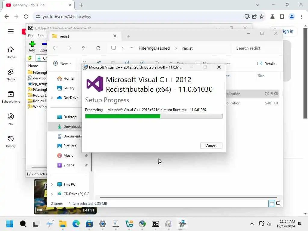
Task: Click the setup progress bar
Action: (154, 116)
